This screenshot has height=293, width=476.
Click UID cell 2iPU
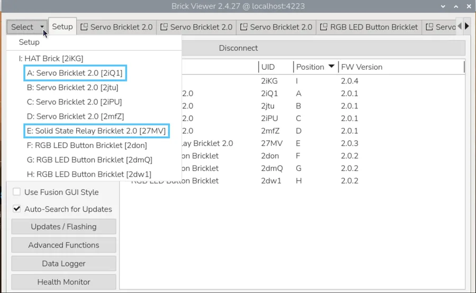[270, 118]
